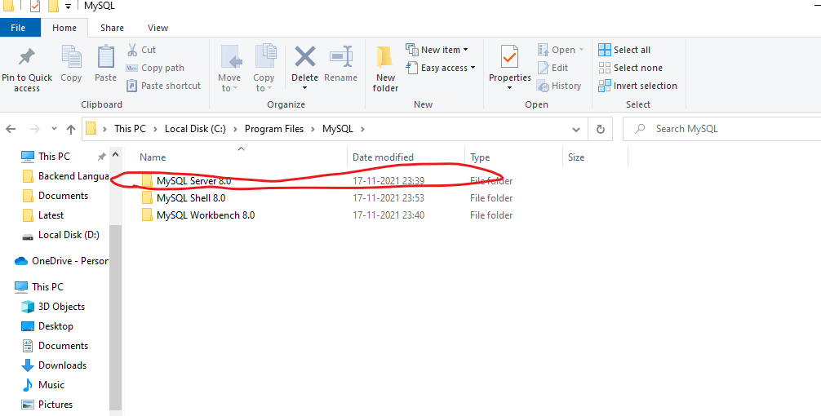Switch to the Share ribbon tab
Image resolution: width=821 pixels, height=416 pixels.
click(x=112, y=28)
